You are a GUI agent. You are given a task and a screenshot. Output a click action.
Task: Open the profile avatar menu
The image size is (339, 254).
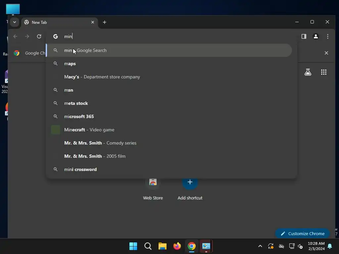point(315,36)
